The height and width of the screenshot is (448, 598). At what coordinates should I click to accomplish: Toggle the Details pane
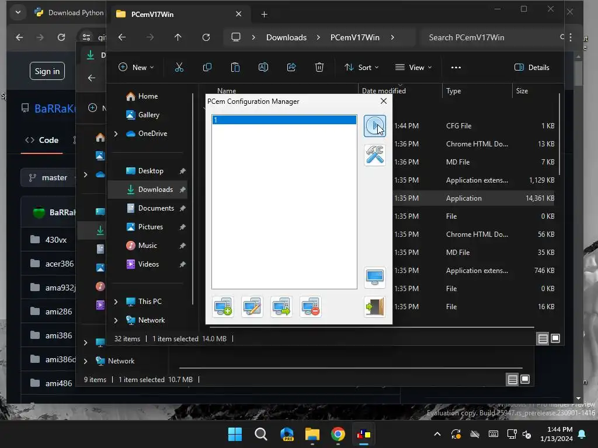(x=532, y=68)
